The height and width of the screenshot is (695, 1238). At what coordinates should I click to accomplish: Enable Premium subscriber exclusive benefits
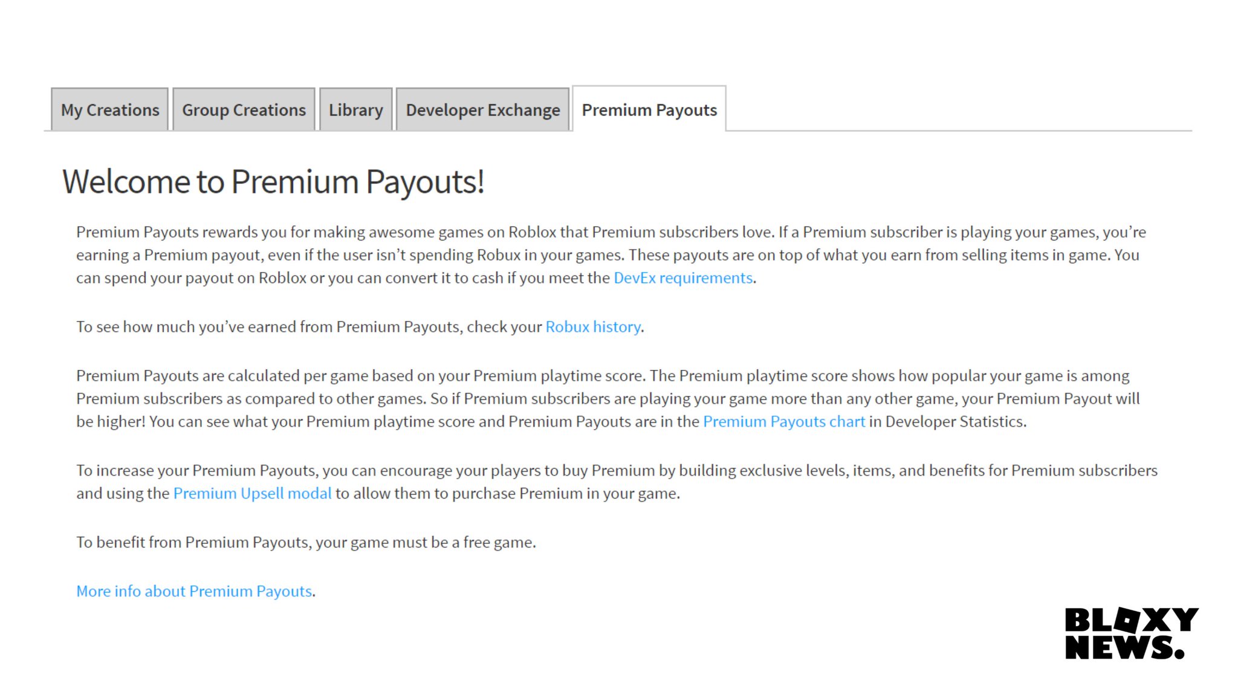[x=251, y=493]
